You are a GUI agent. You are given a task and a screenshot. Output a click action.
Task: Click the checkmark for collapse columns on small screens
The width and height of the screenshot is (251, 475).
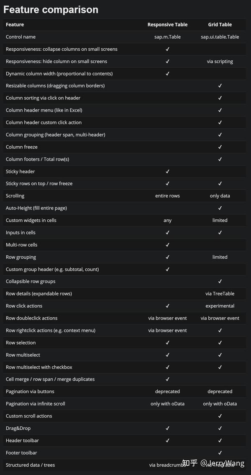pyautogui.click(x=167, y=49)
